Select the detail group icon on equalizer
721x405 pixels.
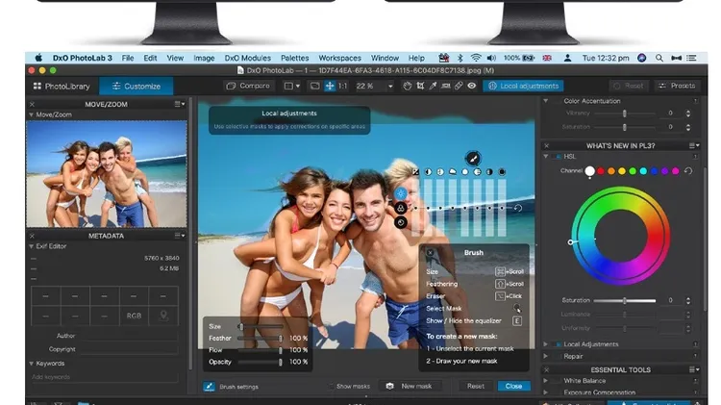pyautogui.click(x=401, y=223)
